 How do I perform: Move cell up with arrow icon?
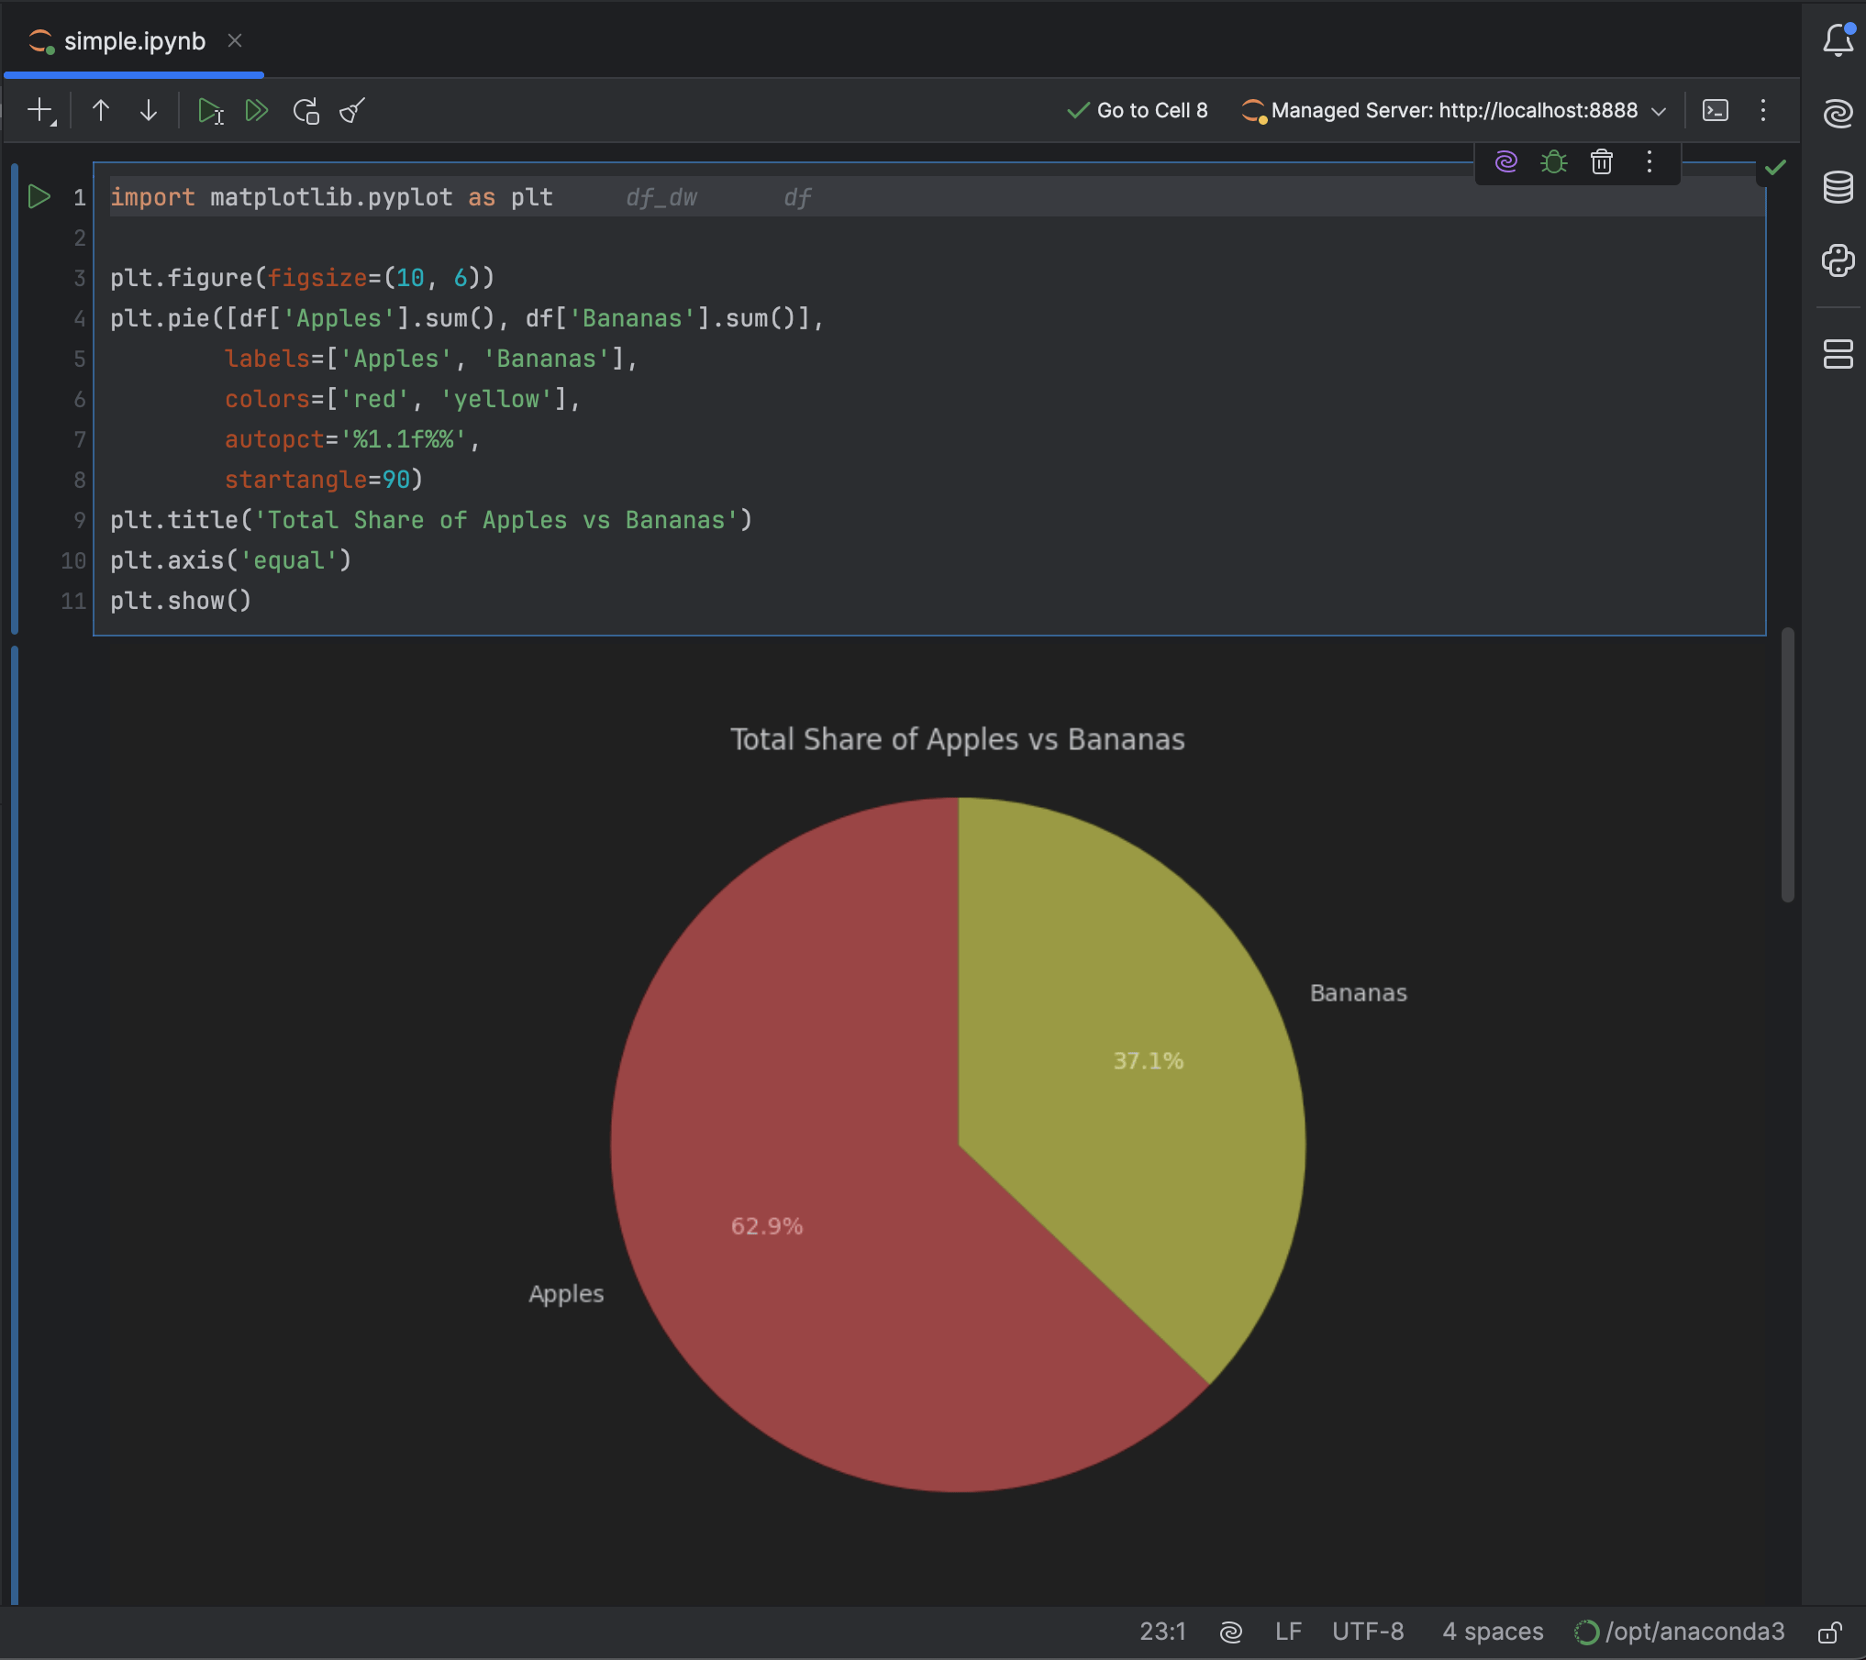click(x=101, y=111)
